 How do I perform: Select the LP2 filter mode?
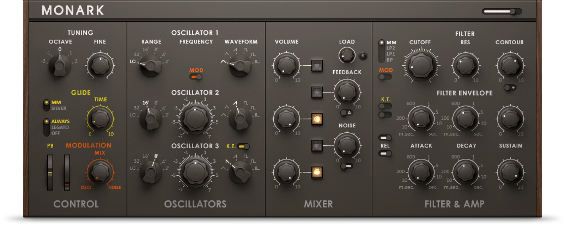point(391,48)
